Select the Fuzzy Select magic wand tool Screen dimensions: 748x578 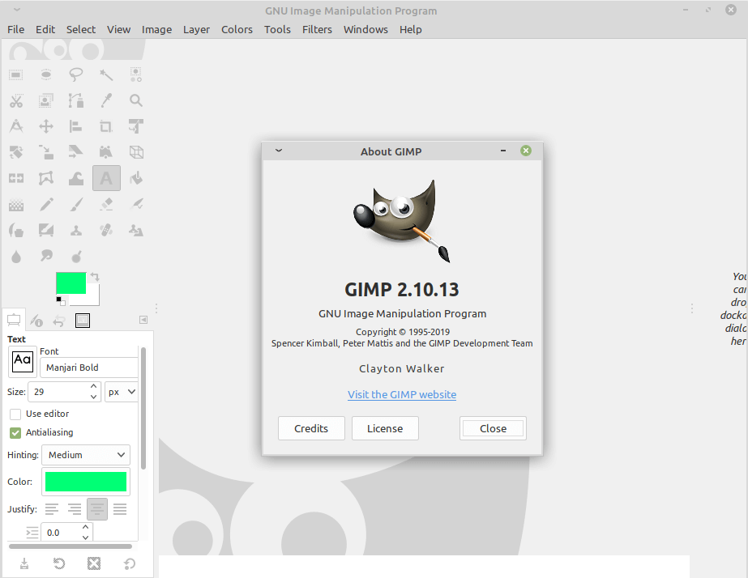[x=106, y=74]
